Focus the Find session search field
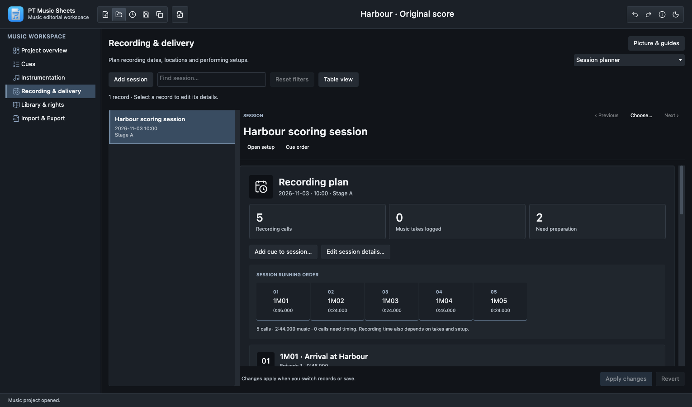Image resolution: width=692 pixels, height=407 pixels. (x=211, y=79)
